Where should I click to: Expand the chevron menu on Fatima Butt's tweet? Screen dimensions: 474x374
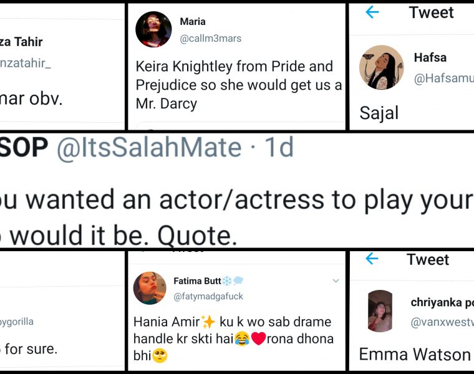click(336, 281)
